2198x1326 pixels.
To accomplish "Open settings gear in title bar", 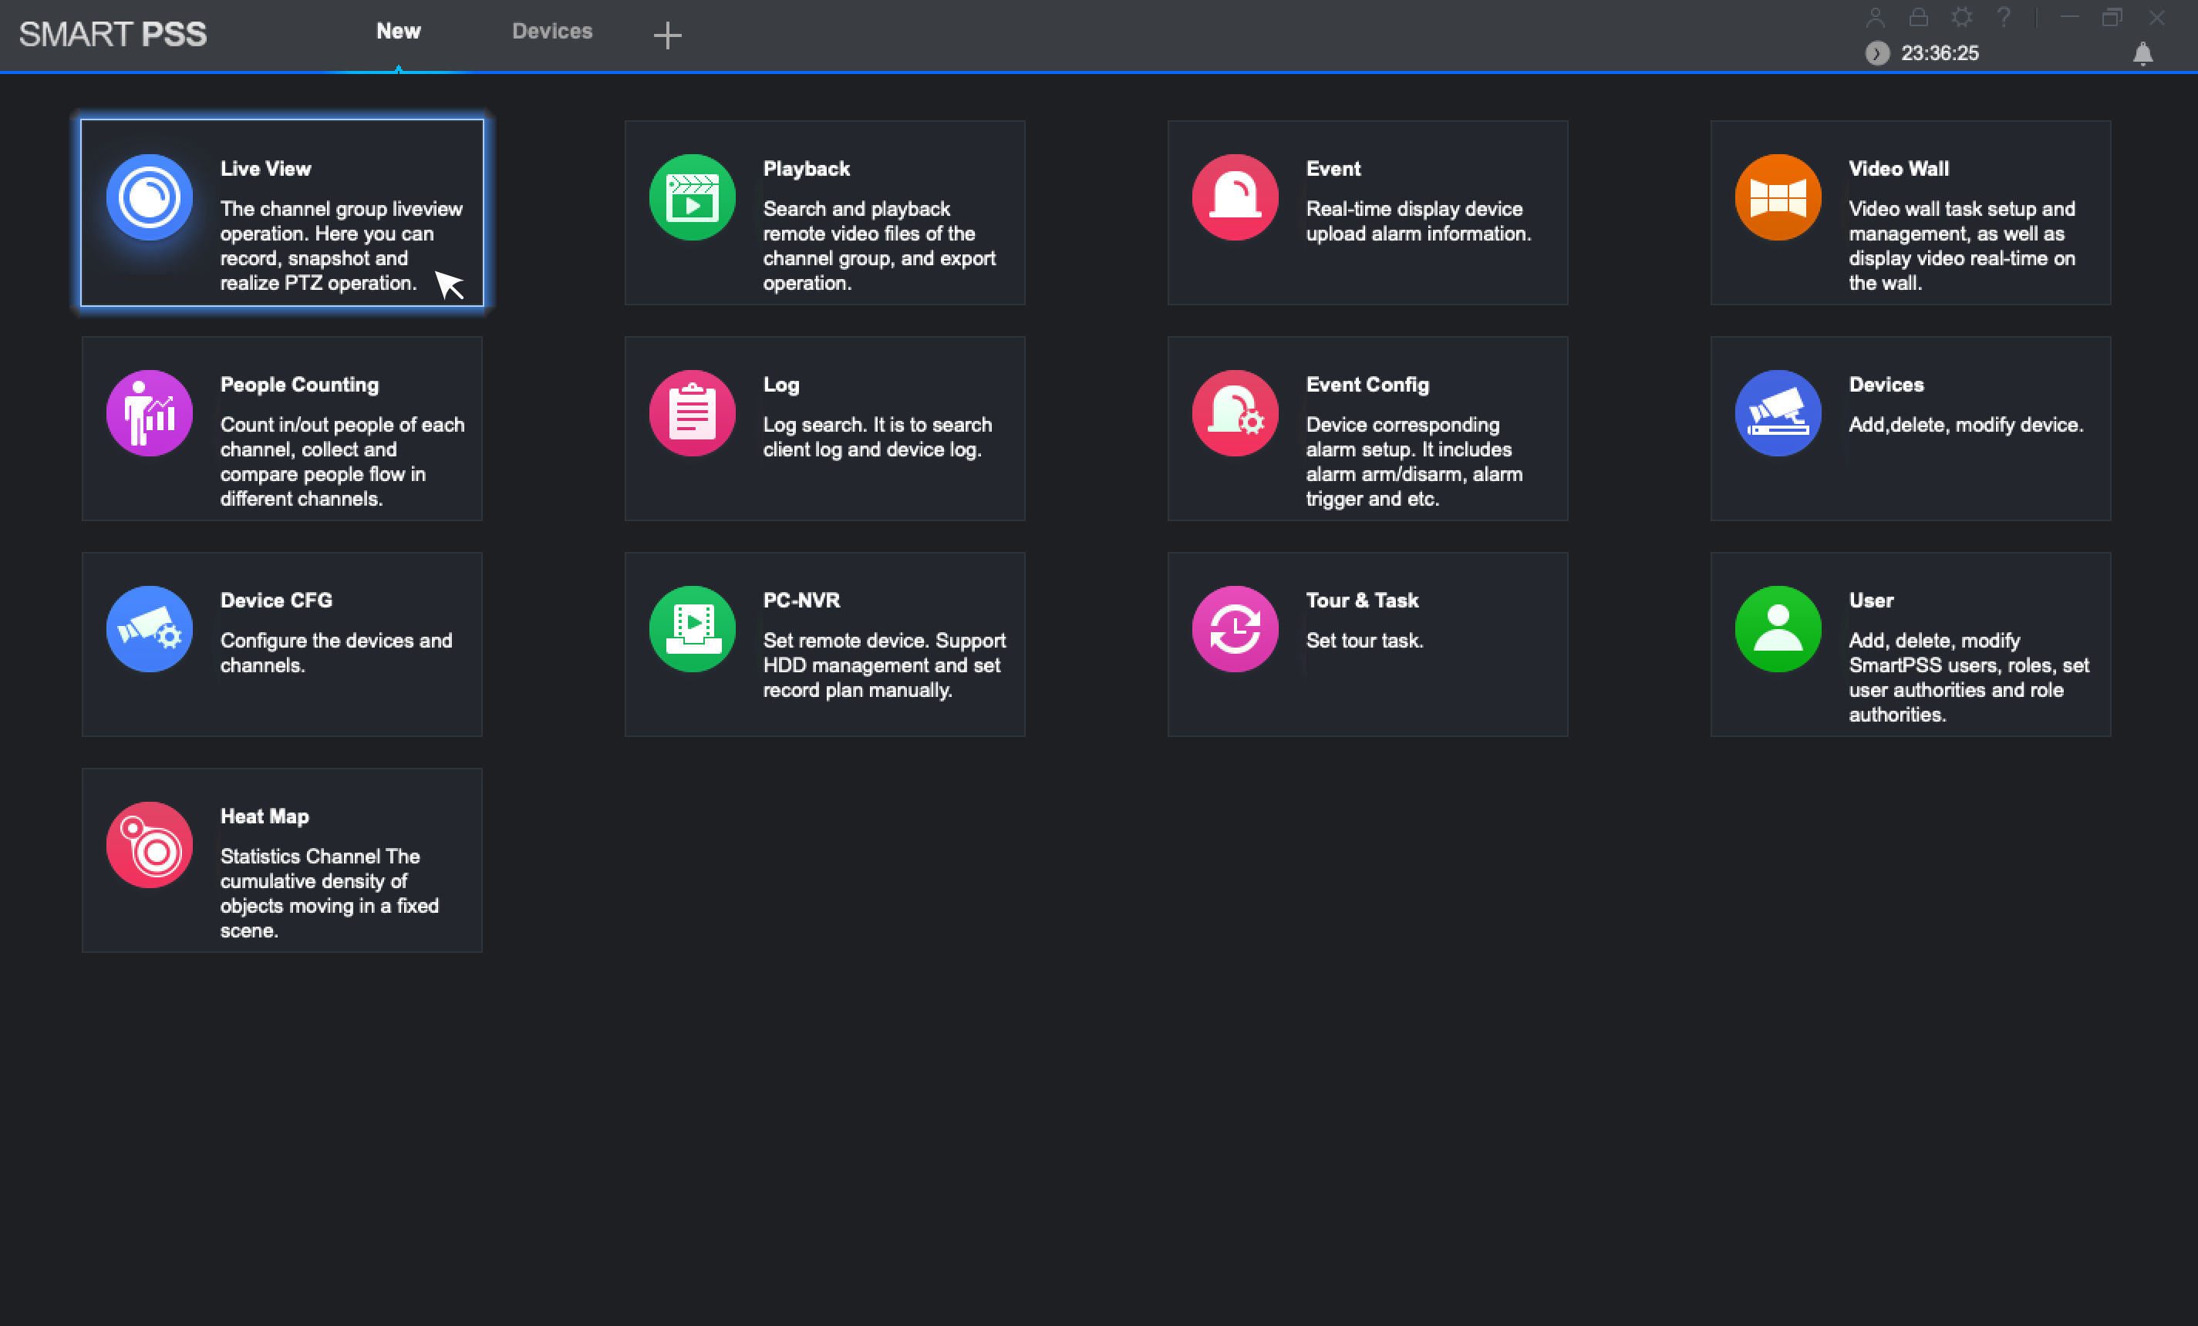I will 1961,17.
